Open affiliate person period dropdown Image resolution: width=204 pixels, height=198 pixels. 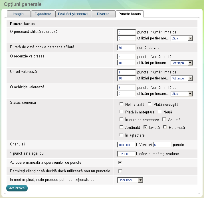[x=181, y=38]
